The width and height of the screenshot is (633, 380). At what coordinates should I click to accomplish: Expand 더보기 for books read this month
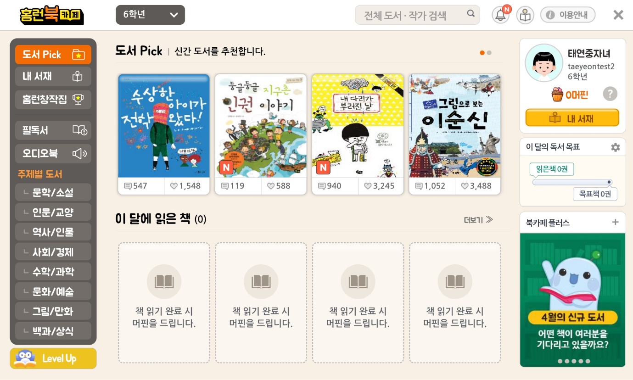click(x=478, y=220)
